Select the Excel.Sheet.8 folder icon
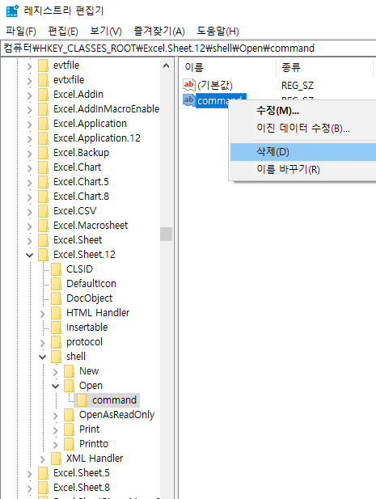This screenshot has height=499, width=376. tap(43, 488)
